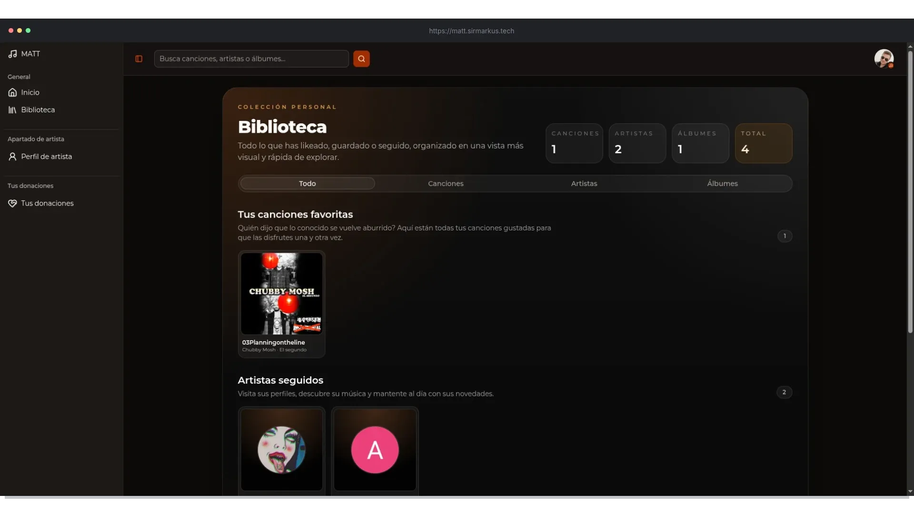Screen dimensions: 914x514
Task: Focus the song search input field
Action: [x=251, y=59]
